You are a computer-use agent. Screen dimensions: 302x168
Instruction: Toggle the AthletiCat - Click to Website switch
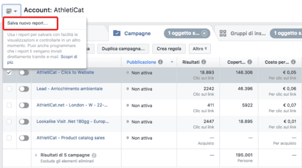click(24, 73)
